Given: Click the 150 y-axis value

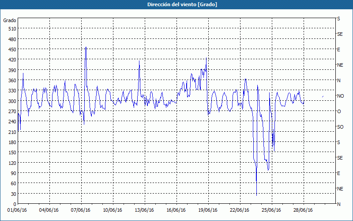Looking at the screenshot, I should pos(12,152).
